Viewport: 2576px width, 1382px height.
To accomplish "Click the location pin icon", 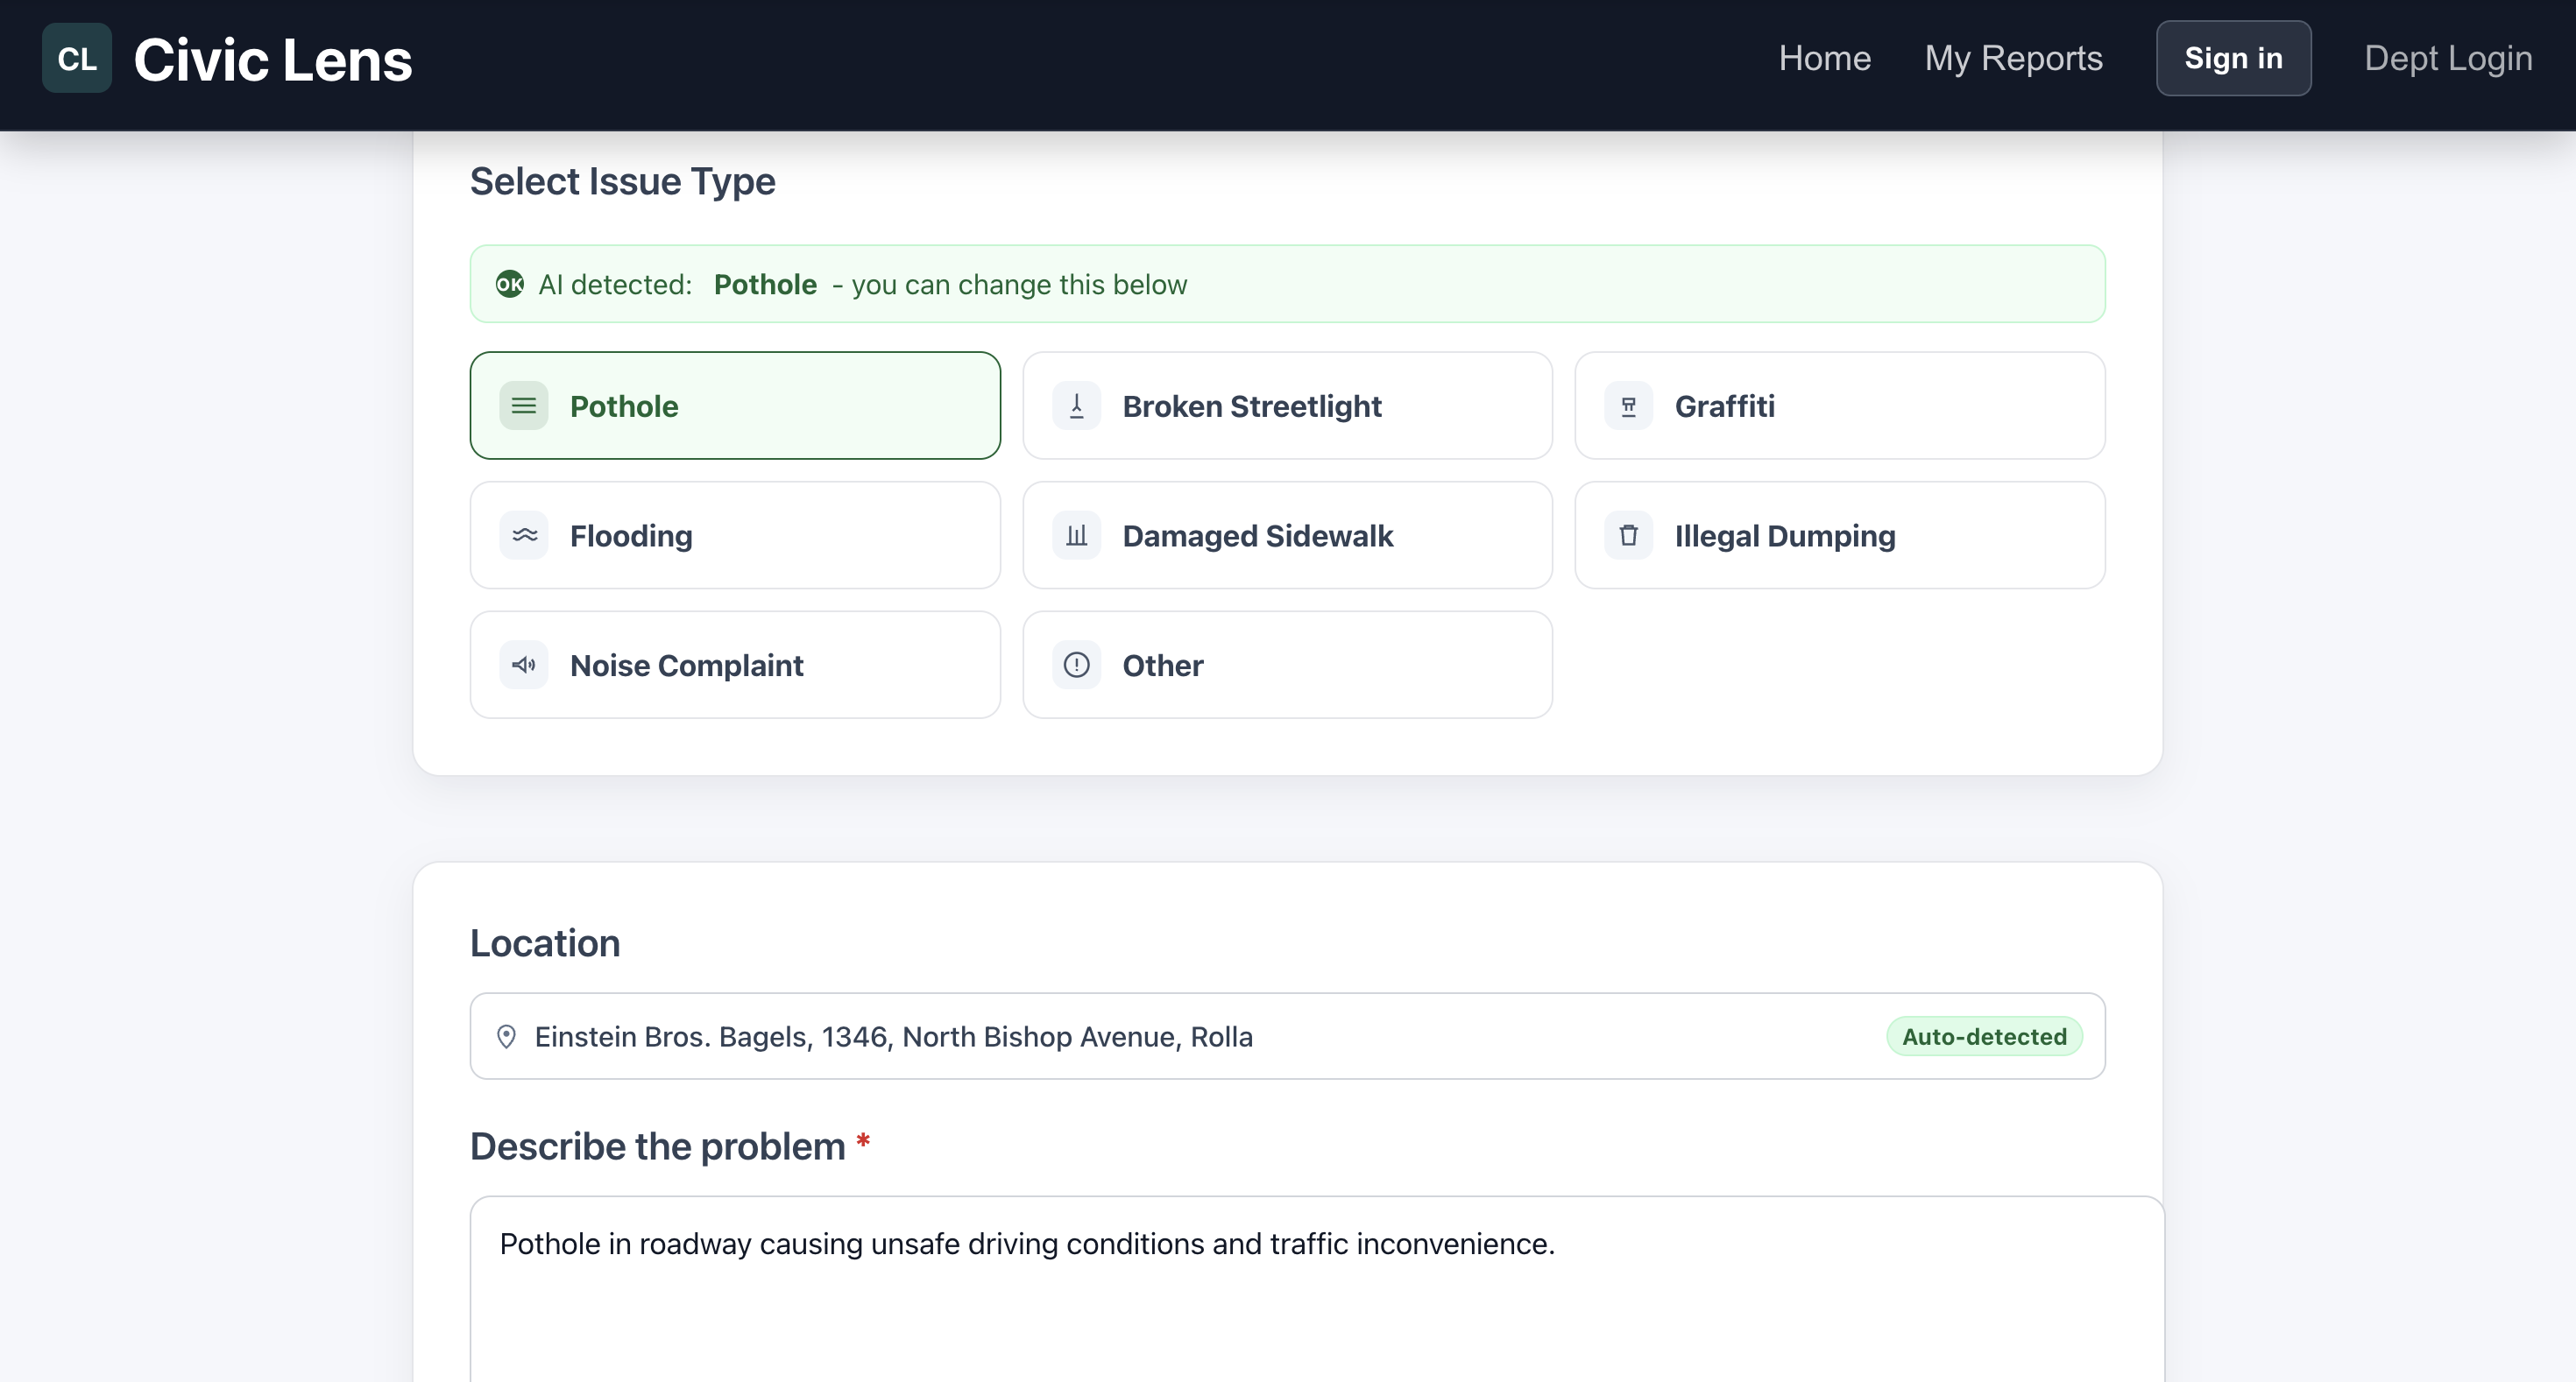I will click(x=506, y=1036).
